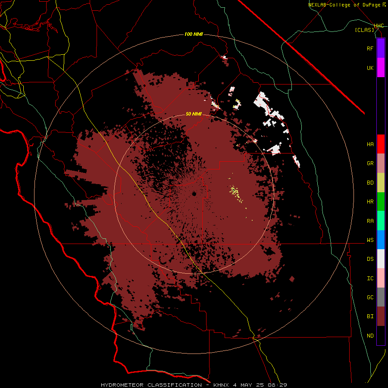Click the 08:29 timestamp text
The height and width of the screenshot is (388, 388).
pos(277,385)
